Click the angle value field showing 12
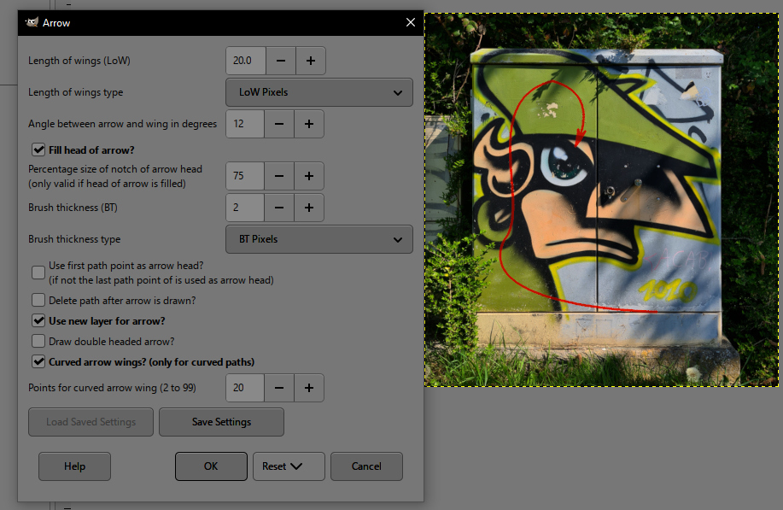 pyautogui.click(x=245, y=124)
